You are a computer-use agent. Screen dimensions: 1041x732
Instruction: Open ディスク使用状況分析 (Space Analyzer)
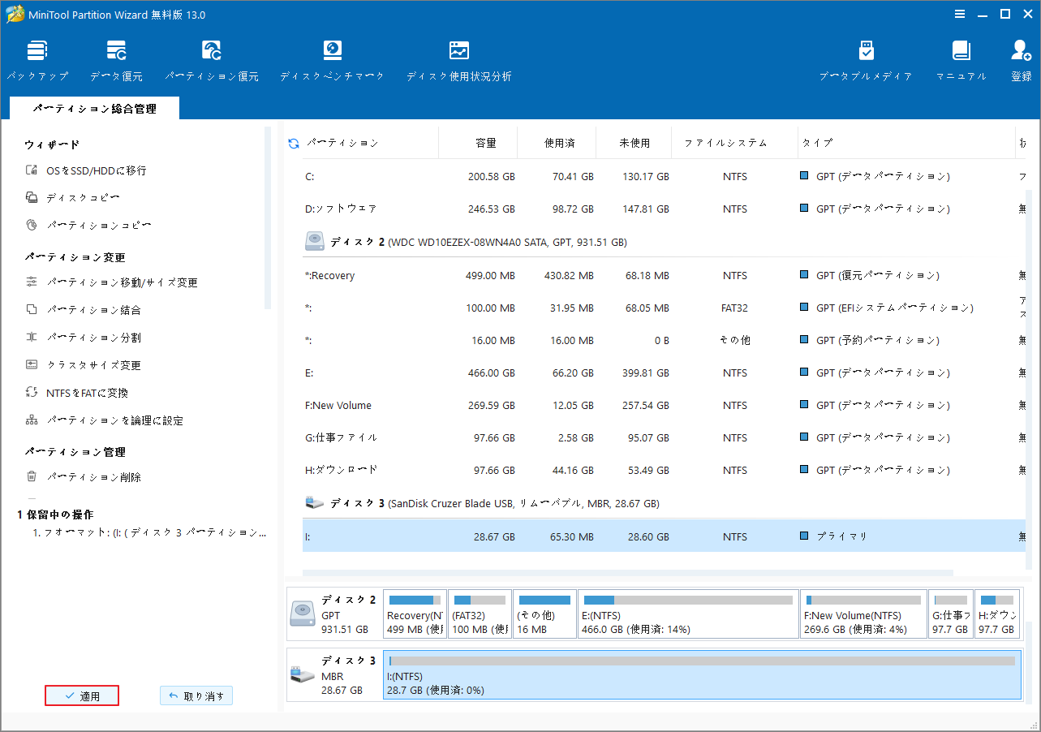pyautogui.click(x=458, y=58)
